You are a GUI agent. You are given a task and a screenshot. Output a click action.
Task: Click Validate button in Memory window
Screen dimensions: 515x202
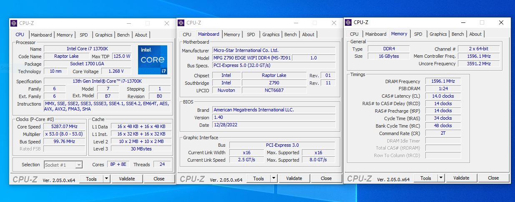461,178
